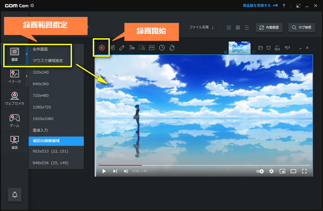Screen dimensions: 323x211
Task: Mute the video player volume
Action: (x=126, y=171)
